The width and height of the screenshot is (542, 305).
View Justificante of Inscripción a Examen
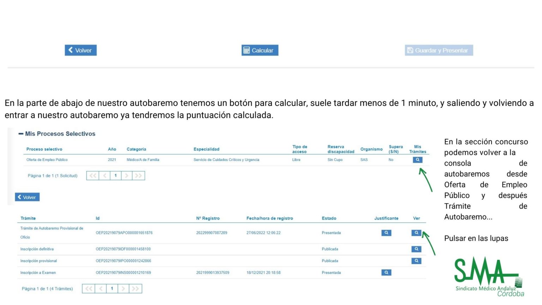[x=386, y=272]
